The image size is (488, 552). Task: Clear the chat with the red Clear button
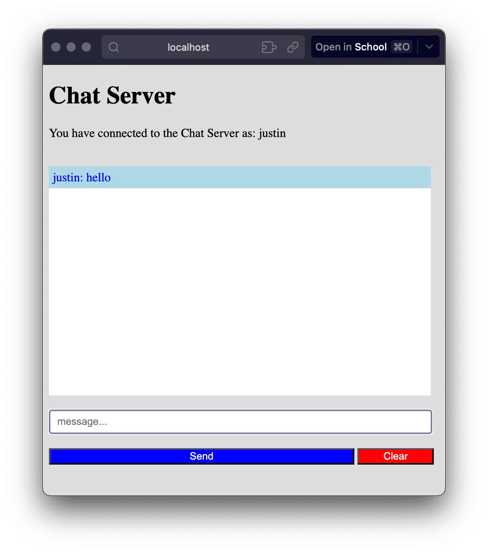(396, 456)
